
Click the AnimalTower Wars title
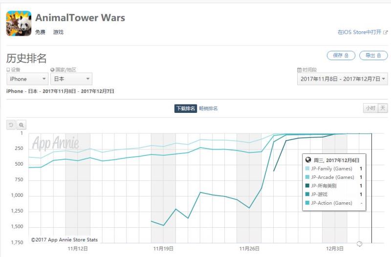coord(80,18)
